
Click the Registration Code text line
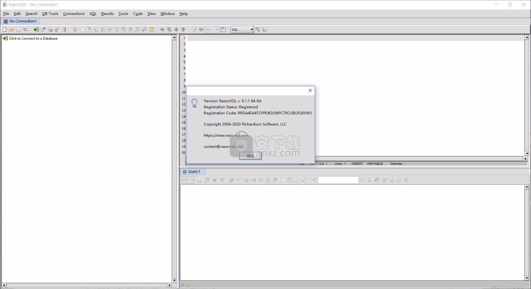pyautogui.click(x=258, y=113)
